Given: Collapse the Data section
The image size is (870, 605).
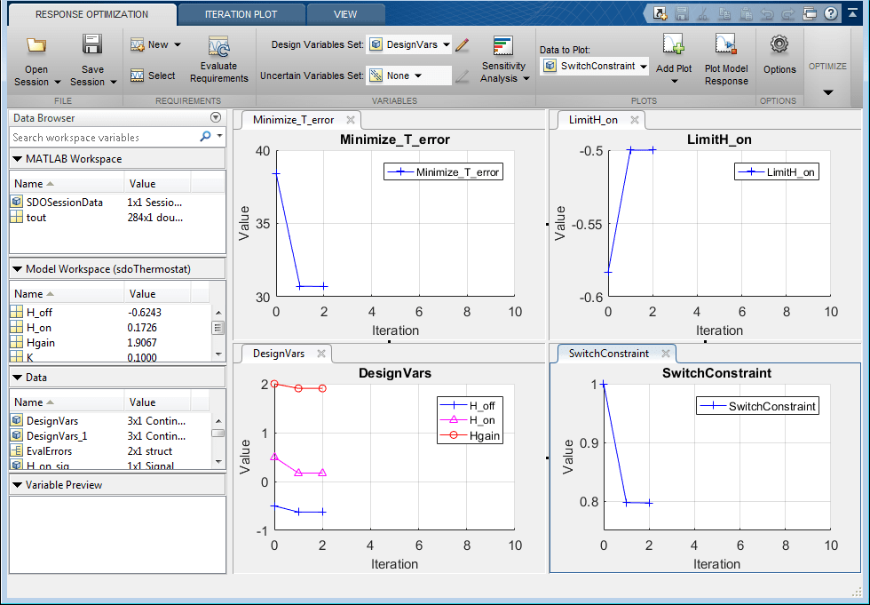Looking at the screenshot, I should (x=17, y=378).
